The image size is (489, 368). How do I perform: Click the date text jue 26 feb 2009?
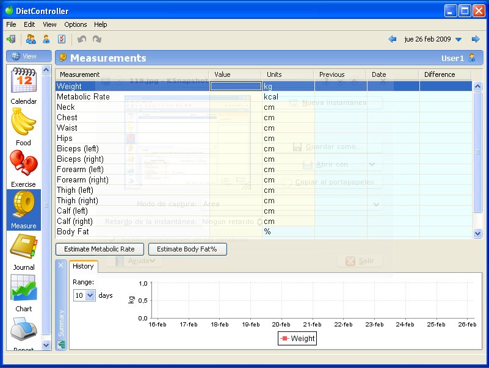tap(427, 39)
